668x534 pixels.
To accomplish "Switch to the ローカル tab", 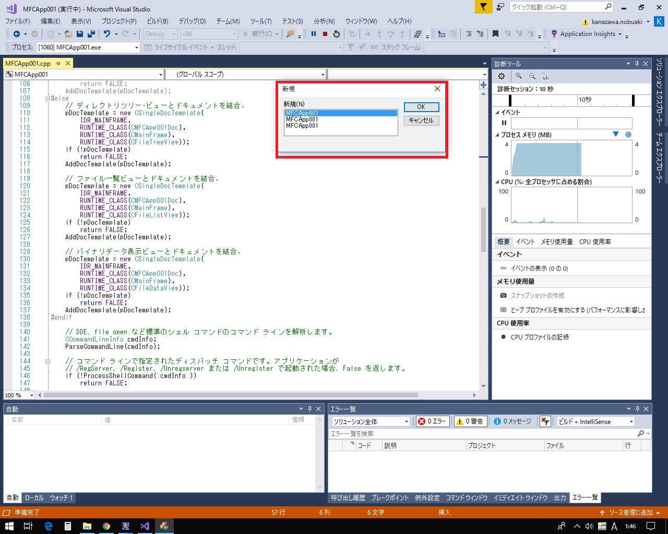I will [x=34, y=498].
